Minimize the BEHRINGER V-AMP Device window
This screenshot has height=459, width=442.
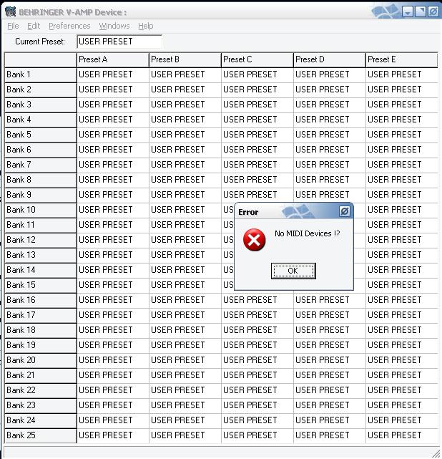pyautogui.click(x=407, y=11)
